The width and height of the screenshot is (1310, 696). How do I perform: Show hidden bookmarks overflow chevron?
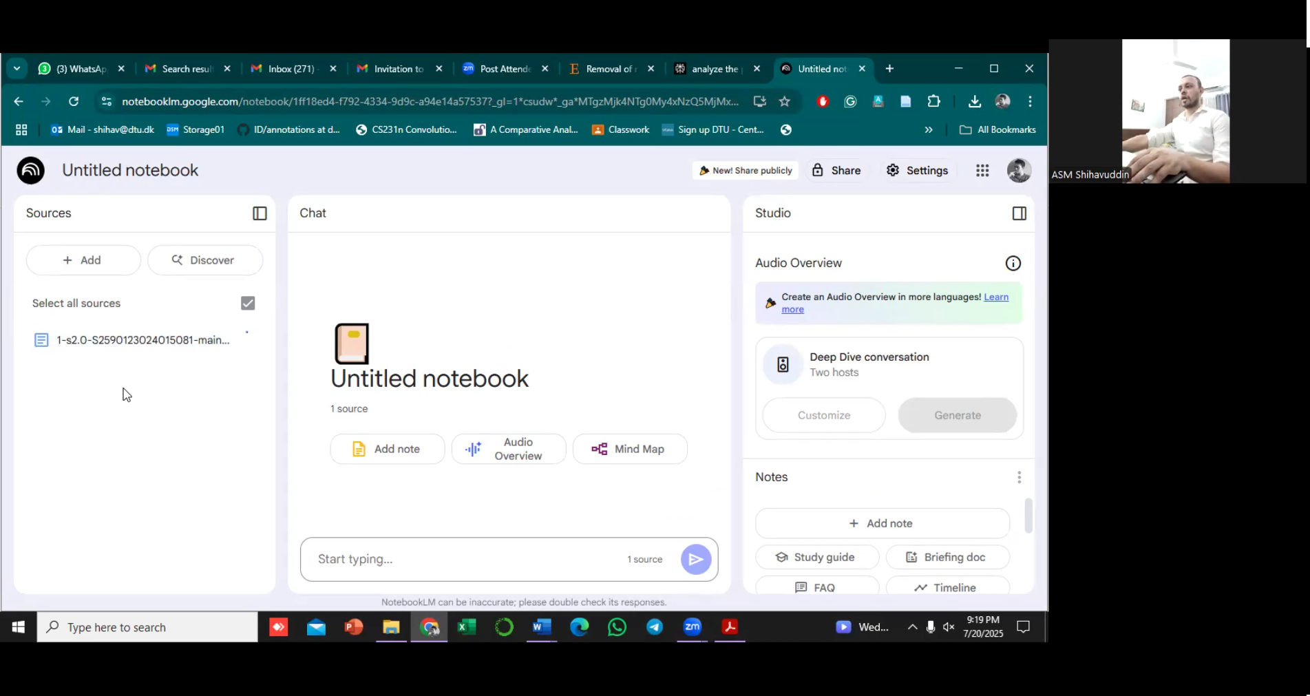(x=928, y=130)
